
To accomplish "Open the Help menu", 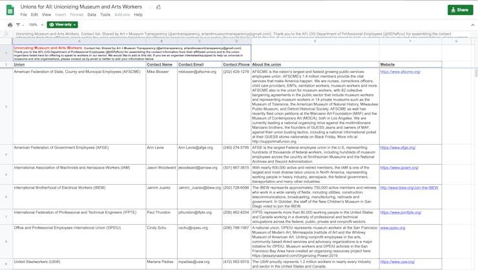I will [138, 15].
